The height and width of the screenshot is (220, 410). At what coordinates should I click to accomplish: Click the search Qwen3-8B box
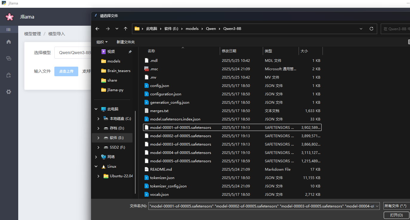[395, 29]
